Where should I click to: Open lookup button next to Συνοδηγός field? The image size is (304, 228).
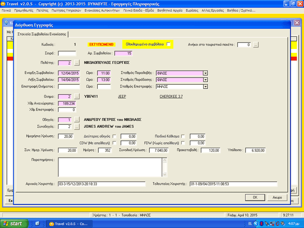click(77, 127)
